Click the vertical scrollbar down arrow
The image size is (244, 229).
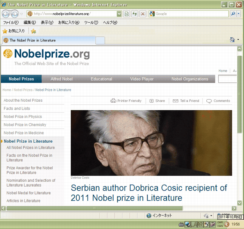[x=239, y=203]
